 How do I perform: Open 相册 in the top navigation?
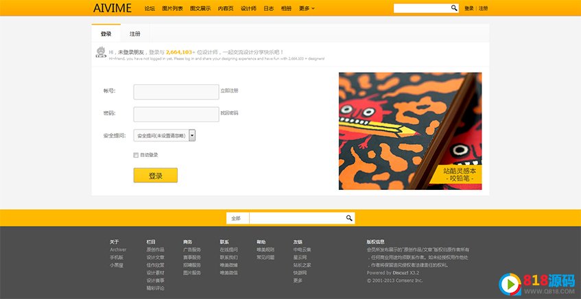(x=286, y=8)
